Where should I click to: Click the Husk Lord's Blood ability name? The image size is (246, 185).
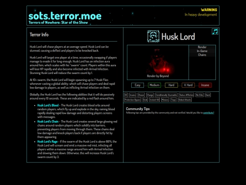[48, 105]
